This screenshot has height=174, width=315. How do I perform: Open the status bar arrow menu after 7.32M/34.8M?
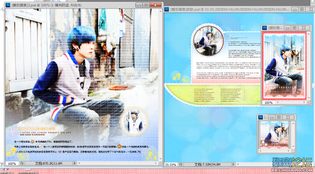[x=233, y=165]
